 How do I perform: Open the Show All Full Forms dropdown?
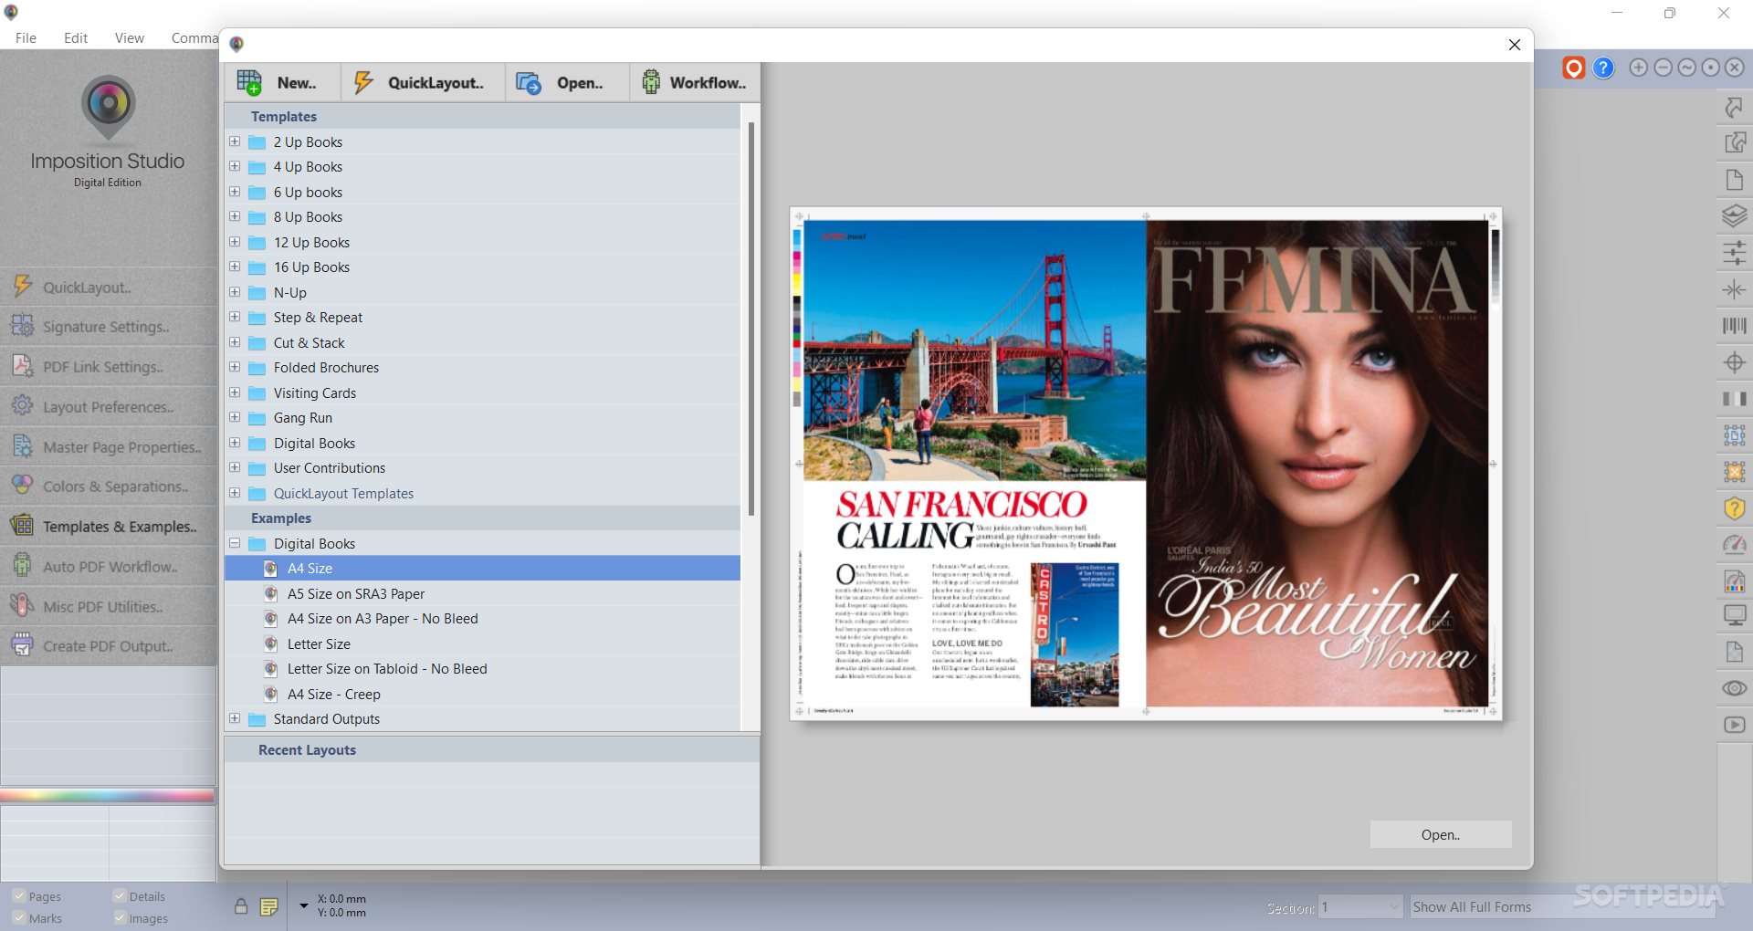pos(1561,906)
